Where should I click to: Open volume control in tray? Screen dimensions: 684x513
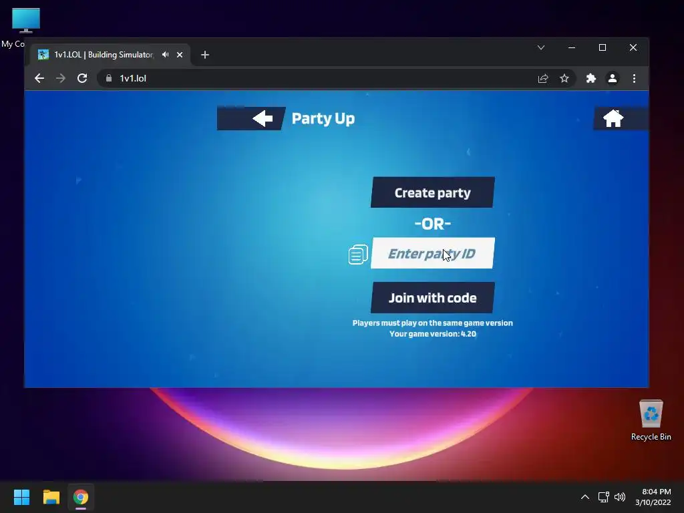pyautogui.click(x=620, y=497)
